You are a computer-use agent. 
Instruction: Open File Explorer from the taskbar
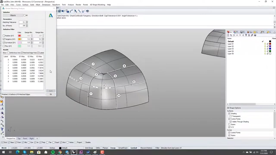tap(31, 152)
